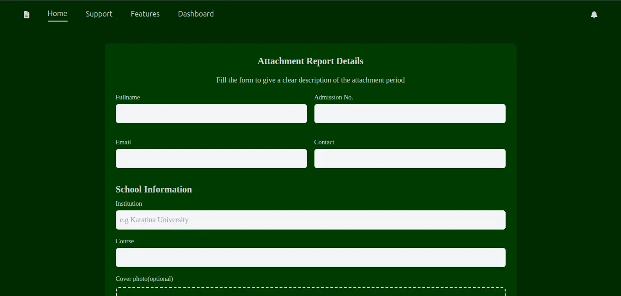Image resolution: width=621 pixels, height=296 pixels.
Task: Click the Institution label
Action: pos(129,203)
